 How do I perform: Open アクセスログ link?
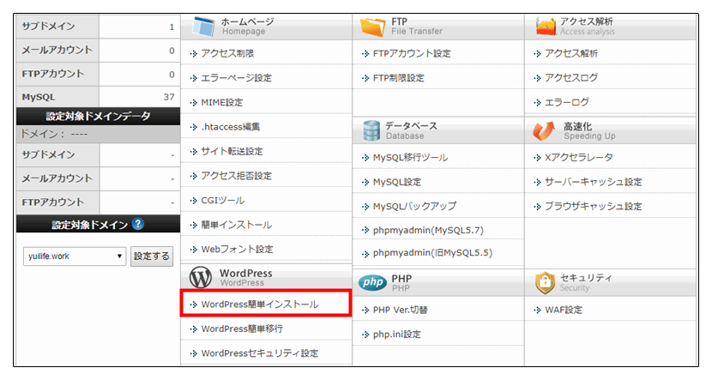571,78
